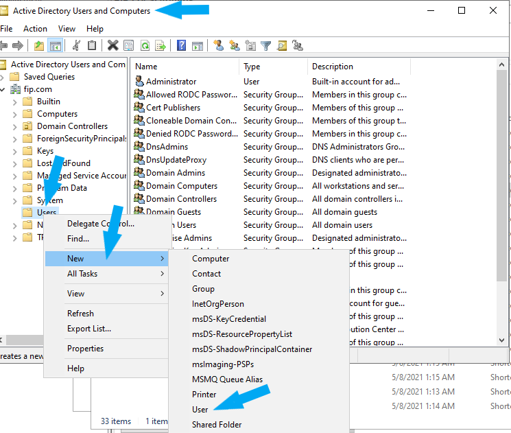Create a new user via the toolbar icon
Viewport: 511px width, 433px height.
pyautogui.click(x=218, y=45)
